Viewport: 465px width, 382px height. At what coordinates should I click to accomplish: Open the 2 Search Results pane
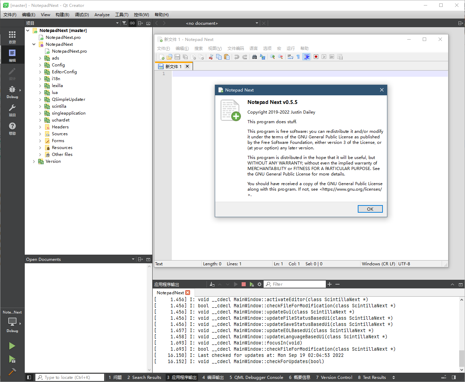coord(144,378)
